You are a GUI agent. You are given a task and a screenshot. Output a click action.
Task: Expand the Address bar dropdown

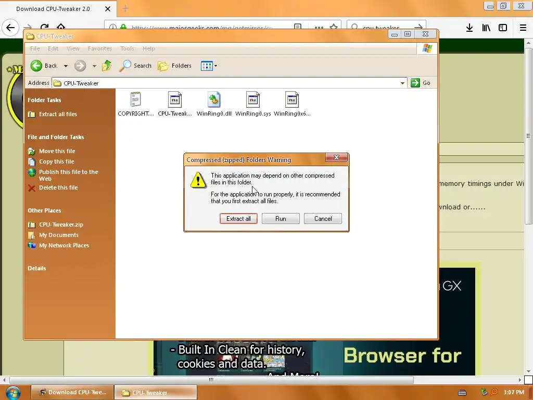point(402,83)
